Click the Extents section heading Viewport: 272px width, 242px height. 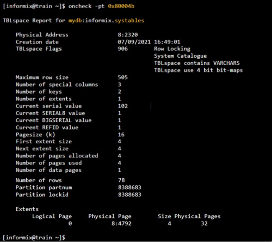tap(27, 209)
